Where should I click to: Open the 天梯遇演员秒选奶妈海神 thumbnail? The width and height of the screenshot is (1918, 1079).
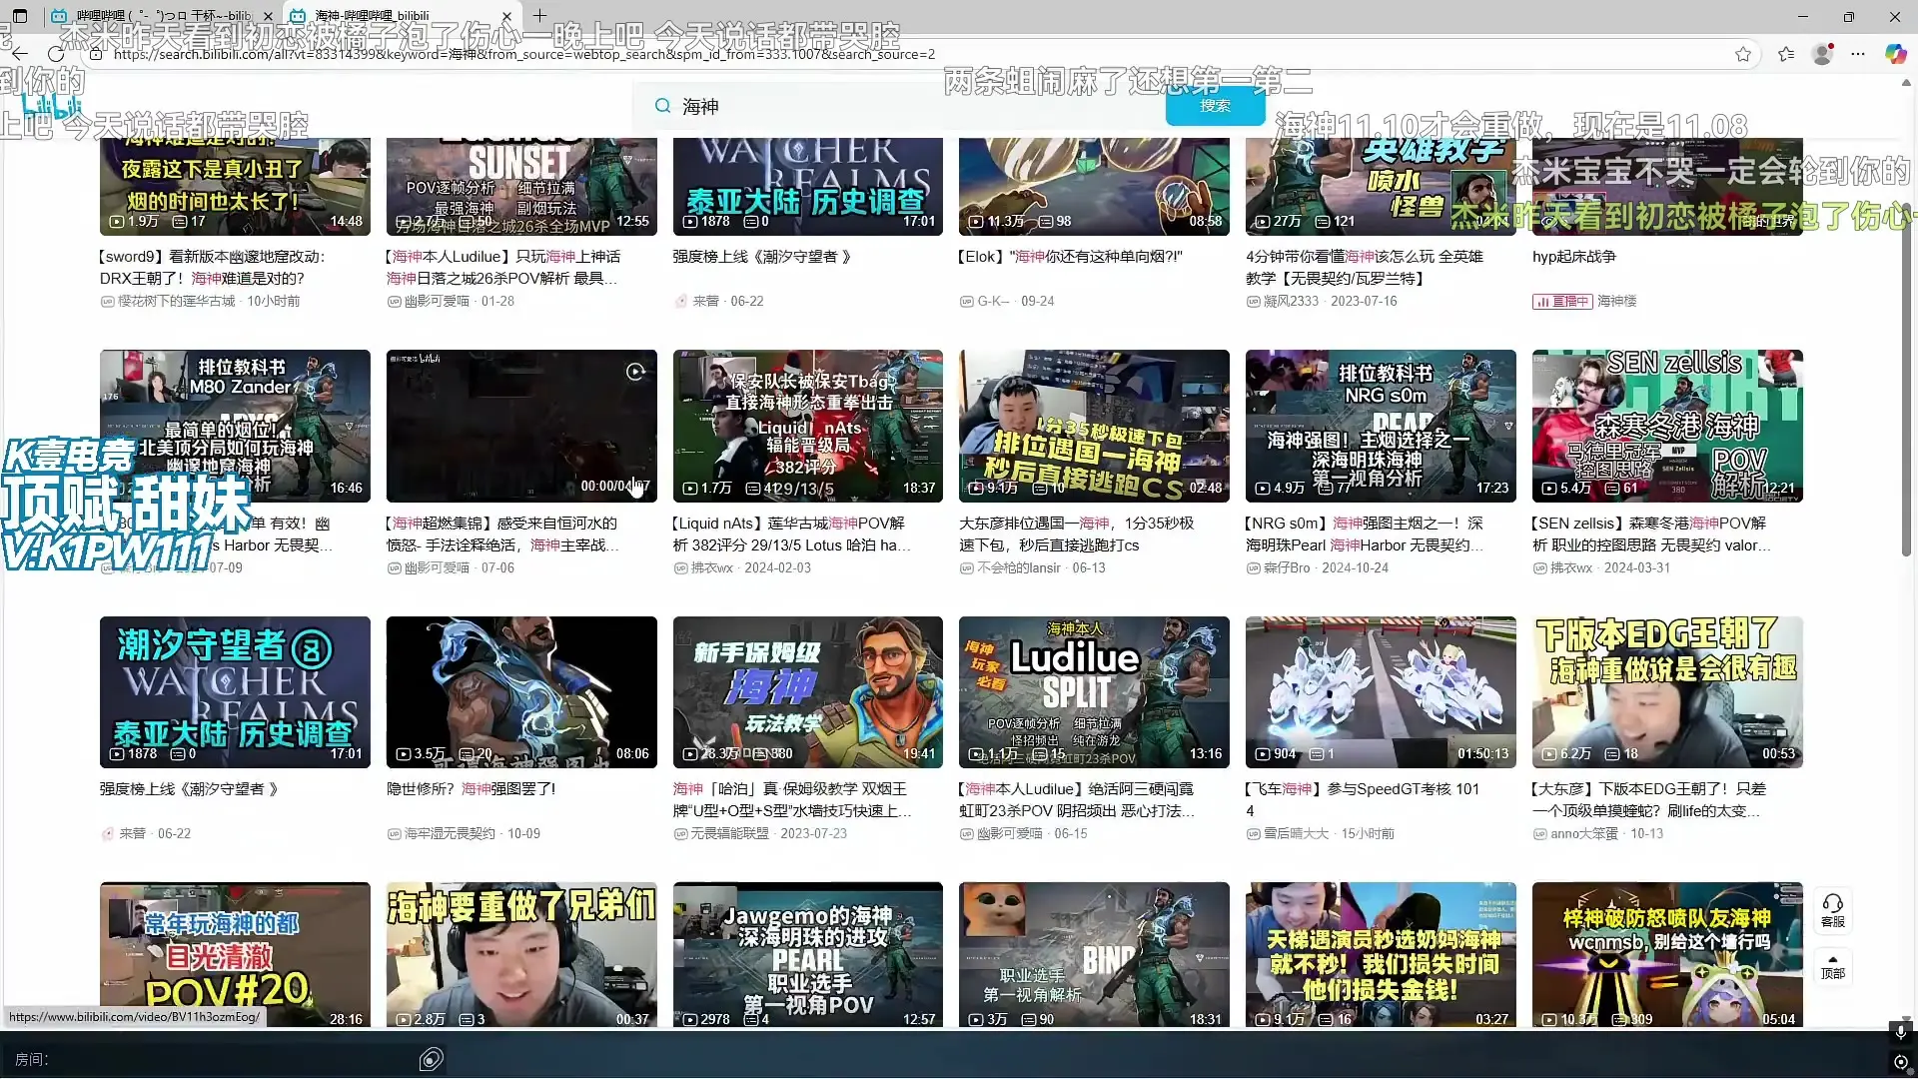point(1381,955)
